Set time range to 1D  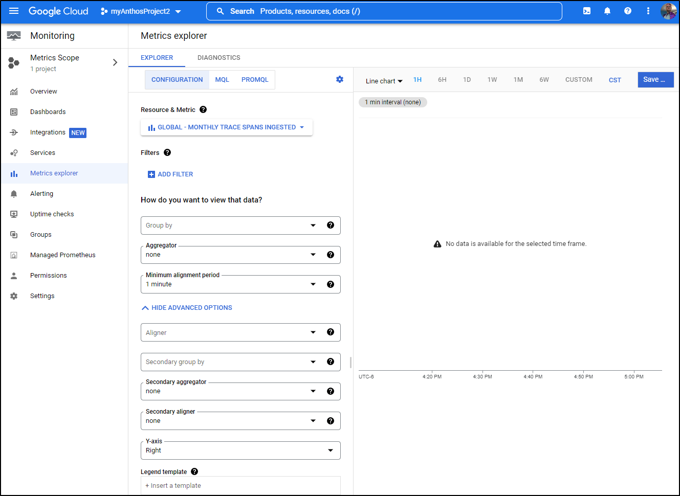pyautogui.click(x=467, y=80)
